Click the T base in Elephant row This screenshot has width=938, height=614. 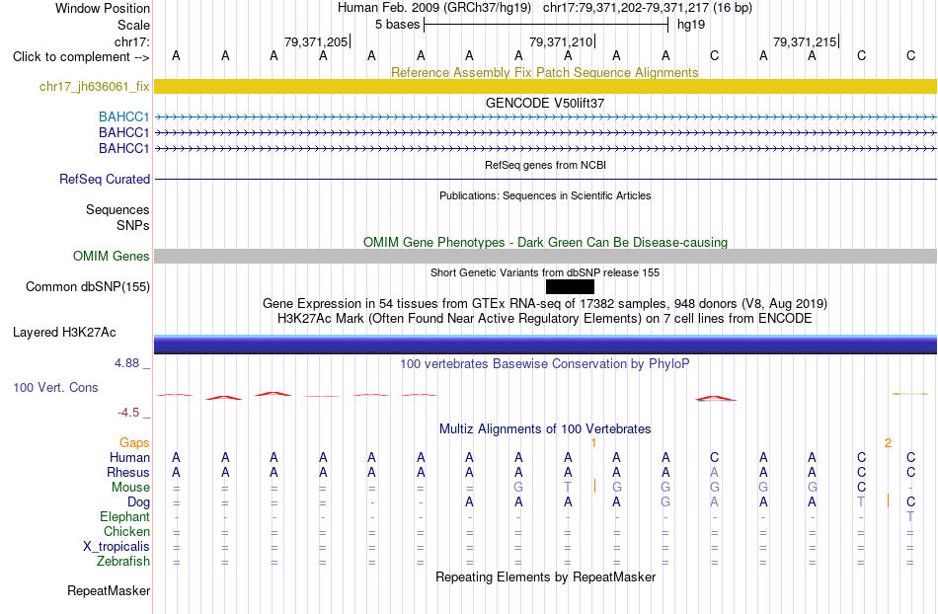tap(910, 516)
